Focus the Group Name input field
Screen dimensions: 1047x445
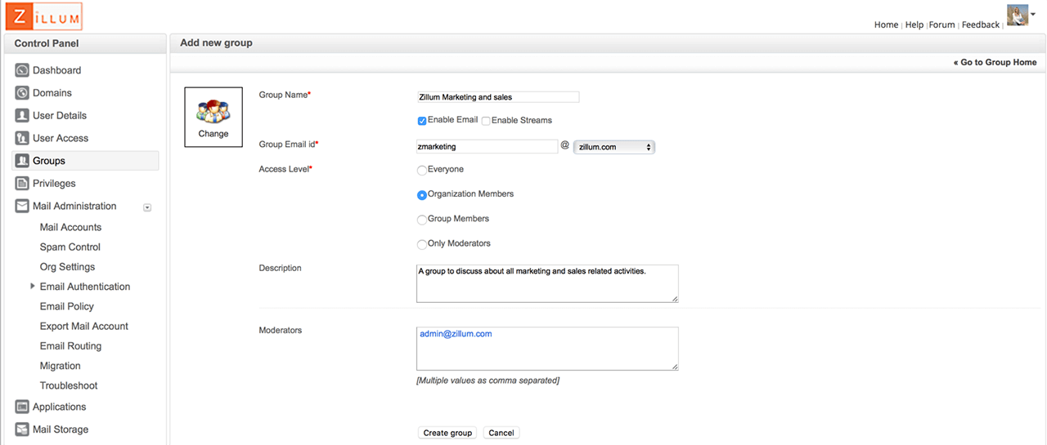pyautogui.click(x=498, y=97)
